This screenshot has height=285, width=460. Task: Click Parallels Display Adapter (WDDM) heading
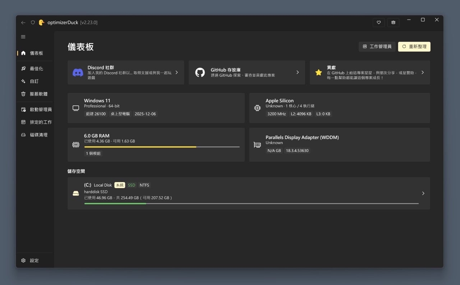[x=302, y=137]
